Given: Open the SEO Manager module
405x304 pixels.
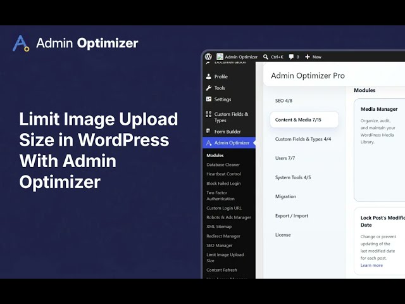Looking at the screenshot, I should (220, 245).
